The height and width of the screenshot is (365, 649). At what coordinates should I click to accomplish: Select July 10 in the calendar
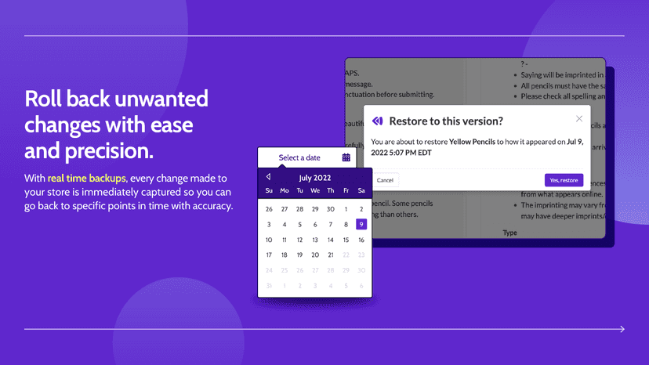(269, 240)
